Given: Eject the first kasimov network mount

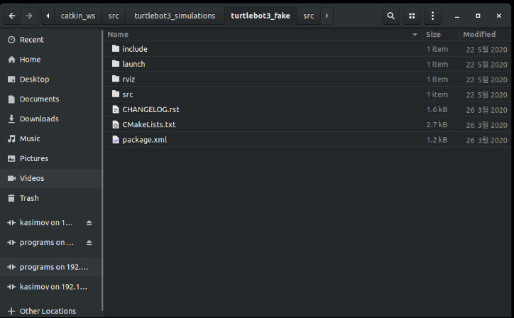Looking at the screenshot, I should [x=89, y=223].
